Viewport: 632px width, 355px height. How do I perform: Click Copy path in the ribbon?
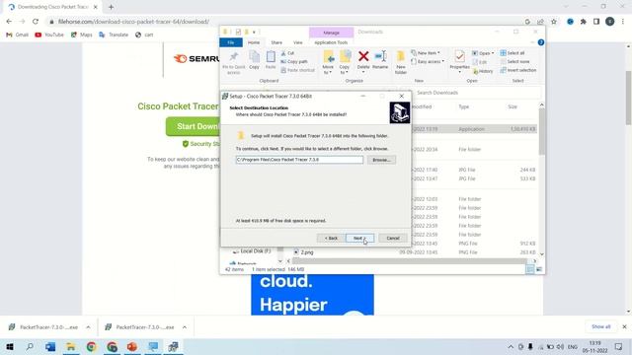point(294,61)
